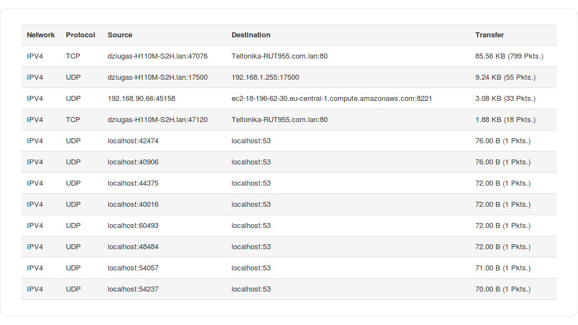Select the localhost:60493 source entry
Image resolution: width=578 pixels, height=325 pixels.
tap(133, 226)
